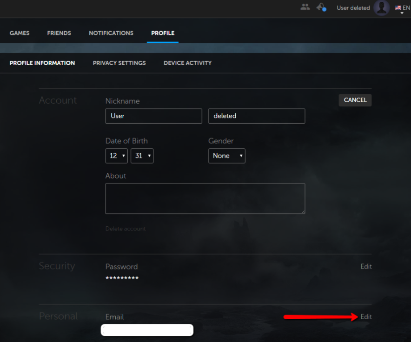Go to the GAMES tab
Screen dimensions: 411x342
coord(20,33)
